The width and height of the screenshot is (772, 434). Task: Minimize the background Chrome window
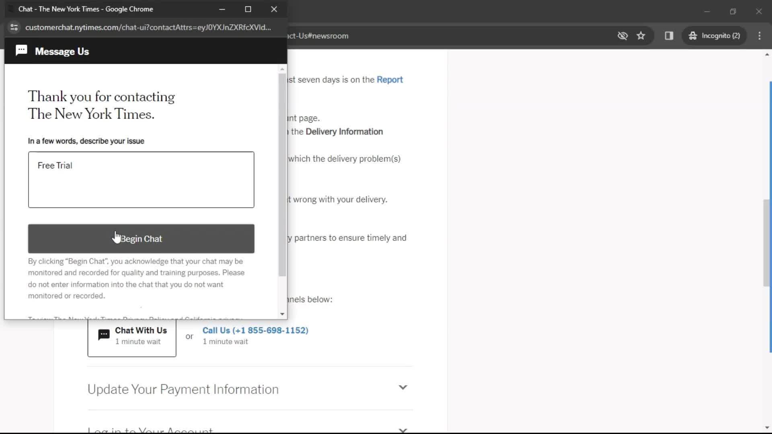coord(707,12)
